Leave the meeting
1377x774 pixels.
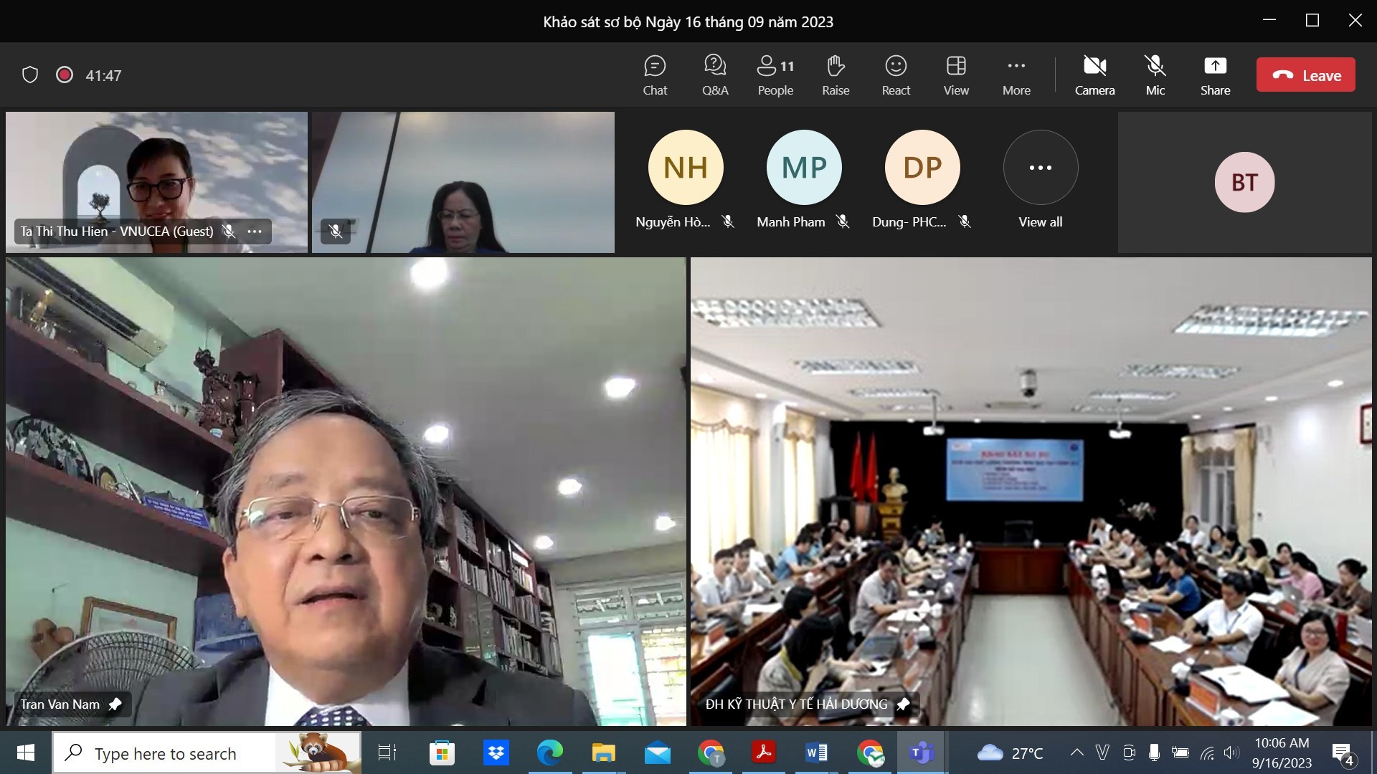(1305, 75)
